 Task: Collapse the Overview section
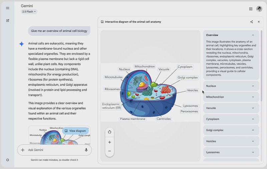pyautogui.click(x=253, y=35)
